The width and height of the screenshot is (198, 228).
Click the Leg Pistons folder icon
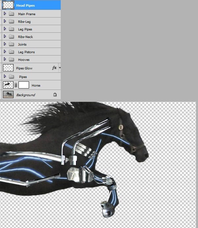click(11, 52)
